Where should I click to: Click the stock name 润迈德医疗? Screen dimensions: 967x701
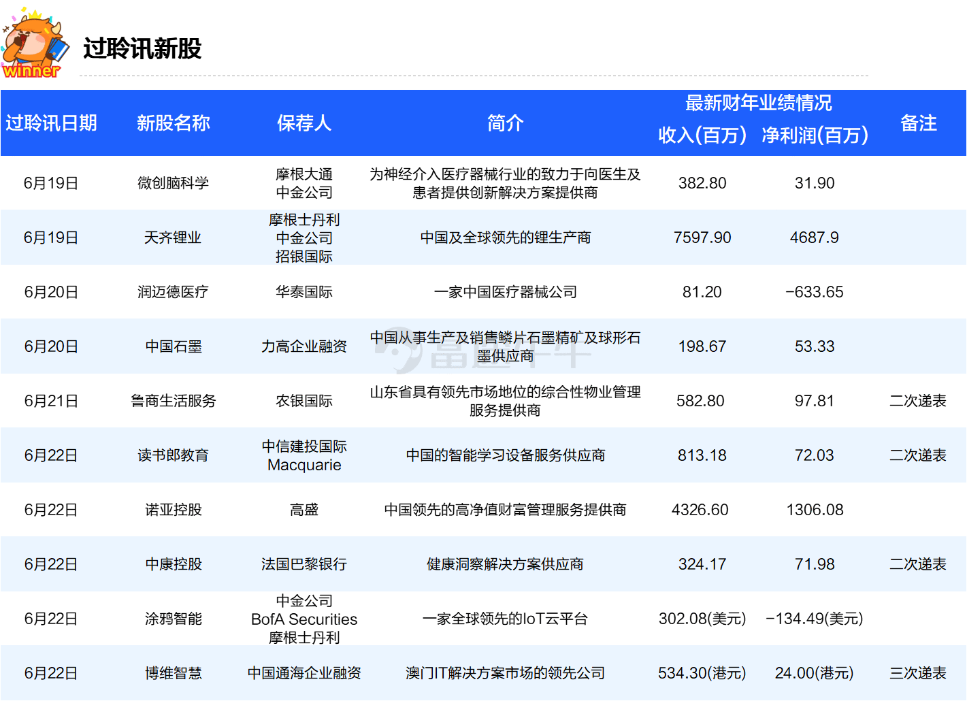173,292
